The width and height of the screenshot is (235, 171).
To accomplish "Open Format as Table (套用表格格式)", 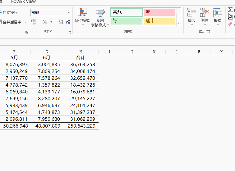I will [x=100, y=13].
